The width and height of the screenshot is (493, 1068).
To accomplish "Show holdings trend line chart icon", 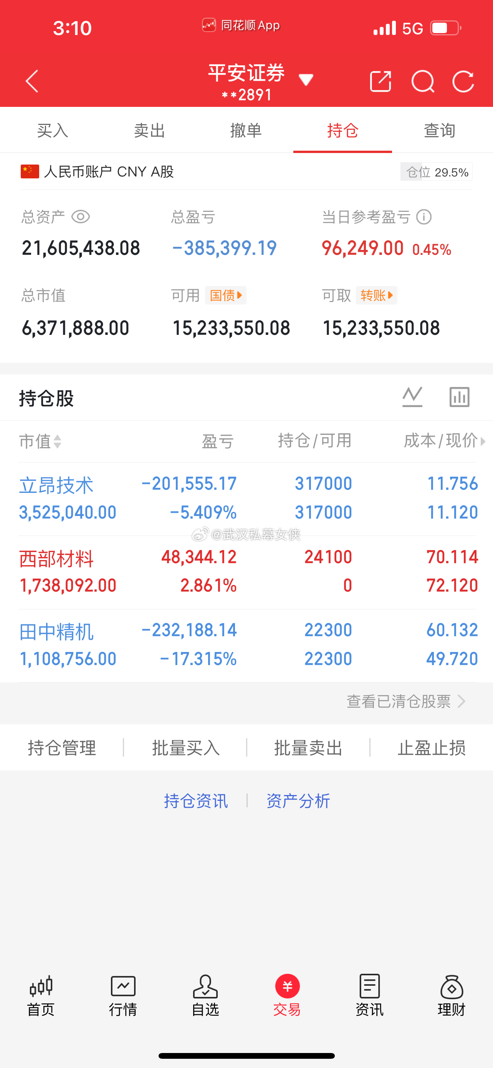I will 412,397.
